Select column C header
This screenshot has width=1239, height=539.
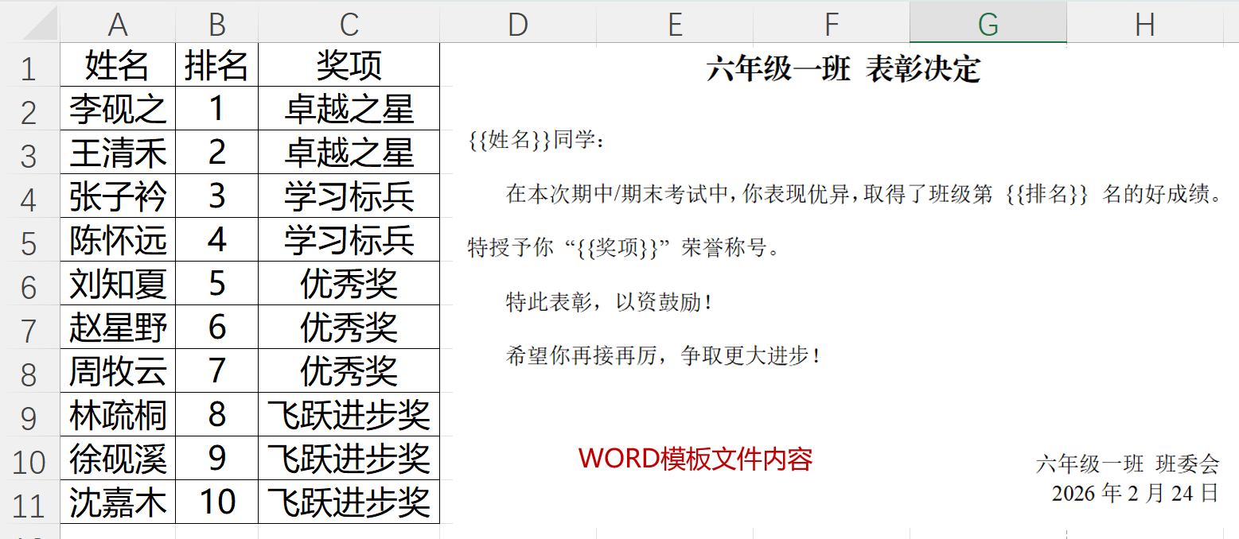349,25
